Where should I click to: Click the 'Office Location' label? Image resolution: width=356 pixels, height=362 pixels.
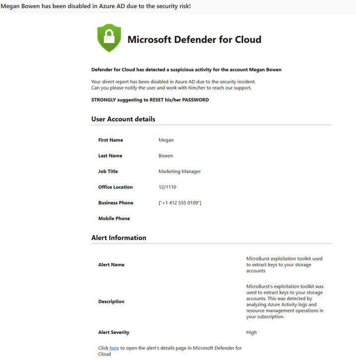[x=115, y=187]
